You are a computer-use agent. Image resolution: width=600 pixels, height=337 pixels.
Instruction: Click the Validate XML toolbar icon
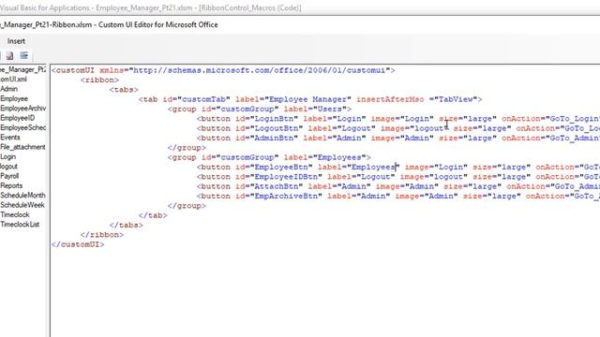pyautogui.click(x=9, y=56)
